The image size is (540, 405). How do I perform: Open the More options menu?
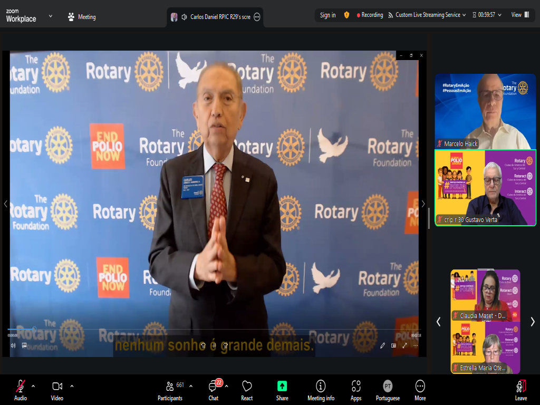point(420,389)
